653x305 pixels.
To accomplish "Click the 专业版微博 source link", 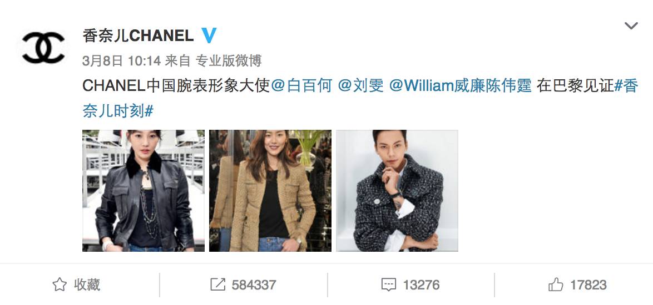I will pyautogui.click(x=228, y=61).
